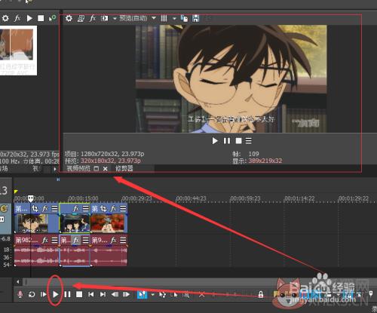Open project video properties gear in preview toolbar
Image resolution: width=377 pixels, height=313 pixels.
(69, 18)
